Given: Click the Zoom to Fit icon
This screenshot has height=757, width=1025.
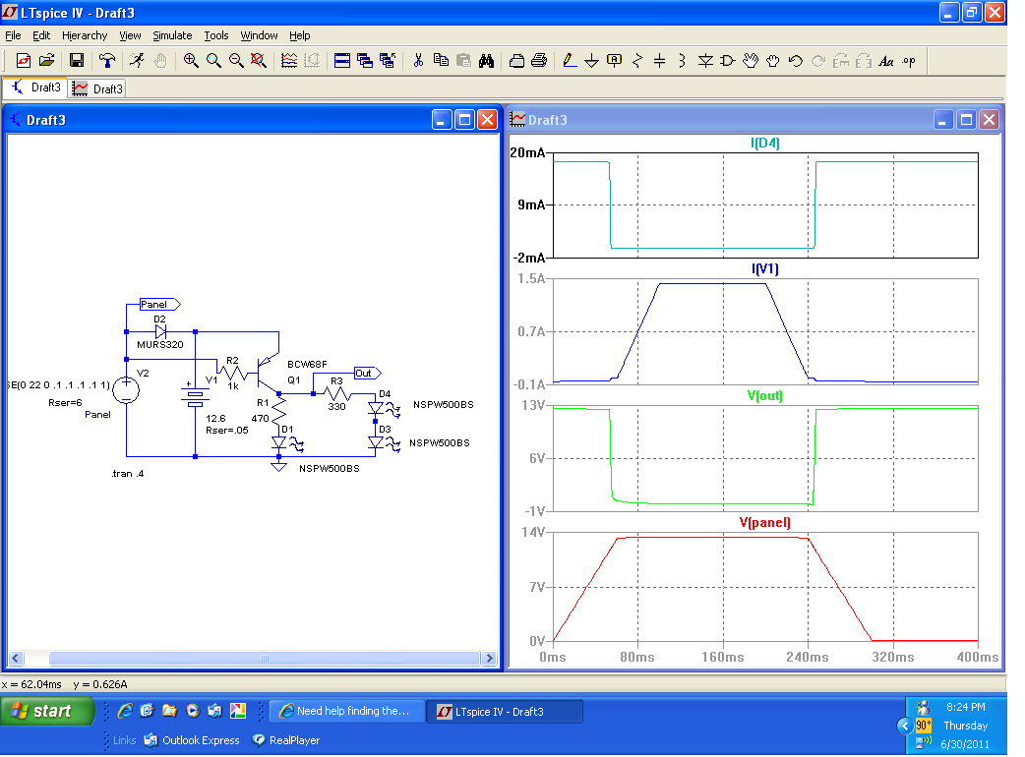Looking at the screenshot, I should pyautogui.click(x=259, y=61).
